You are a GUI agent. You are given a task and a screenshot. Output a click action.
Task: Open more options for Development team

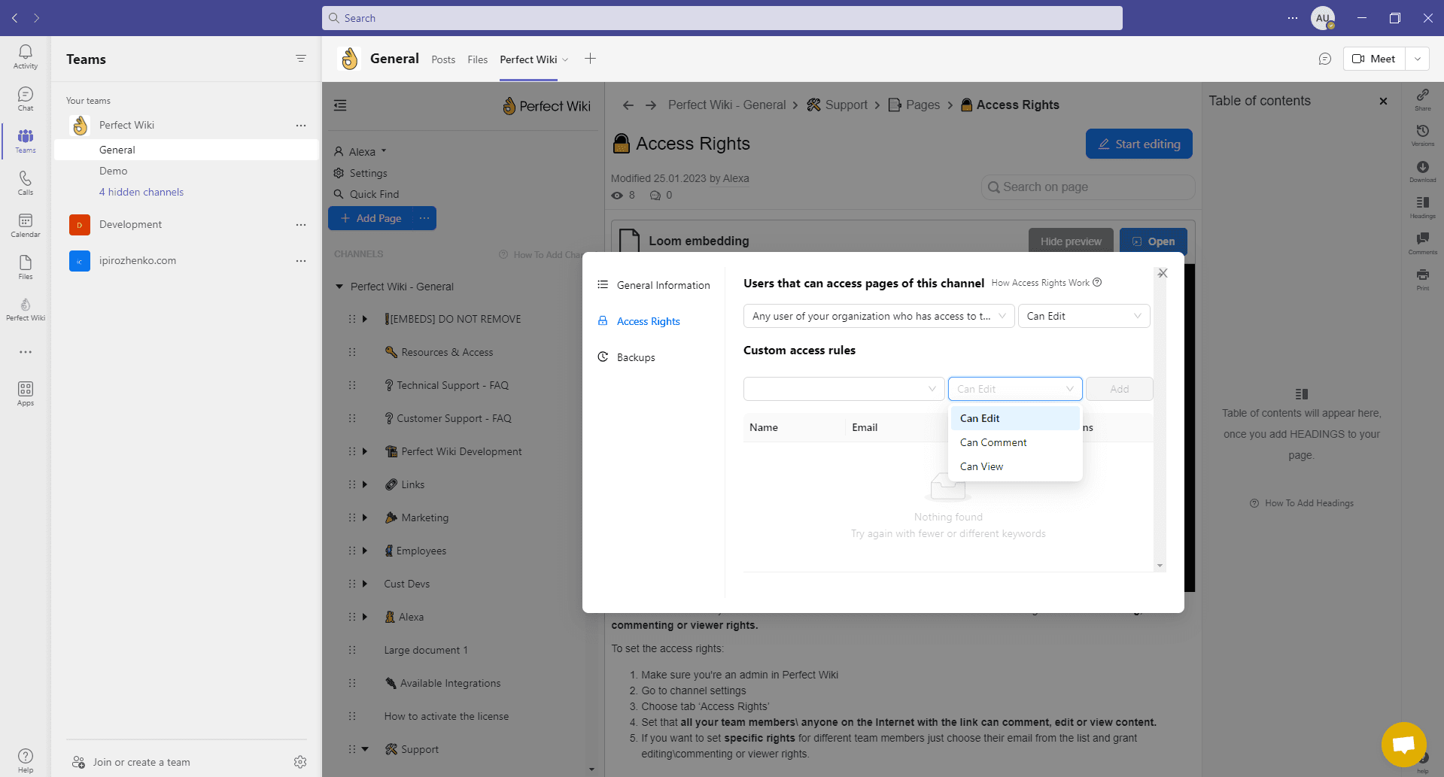[x=301, y=225]
